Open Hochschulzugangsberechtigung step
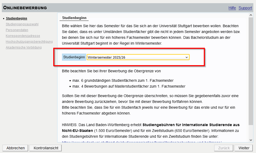This screenshot has width=256, height=153. [x=29, y=42]
